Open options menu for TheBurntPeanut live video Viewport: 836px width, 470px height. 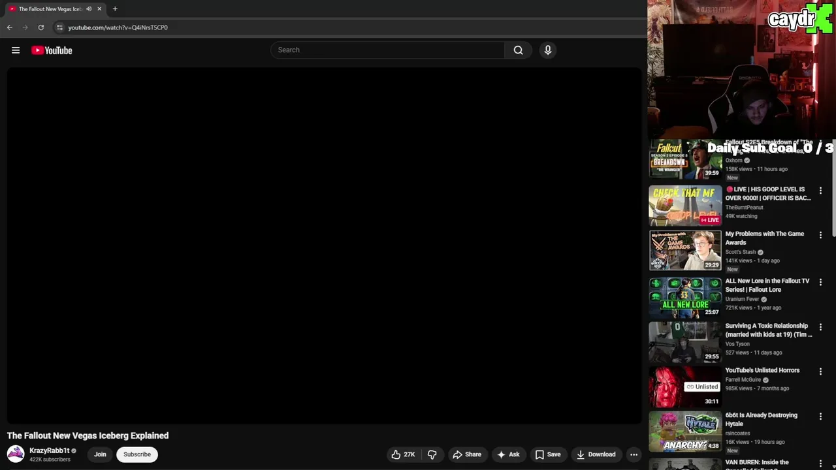[x=821, y=191]
